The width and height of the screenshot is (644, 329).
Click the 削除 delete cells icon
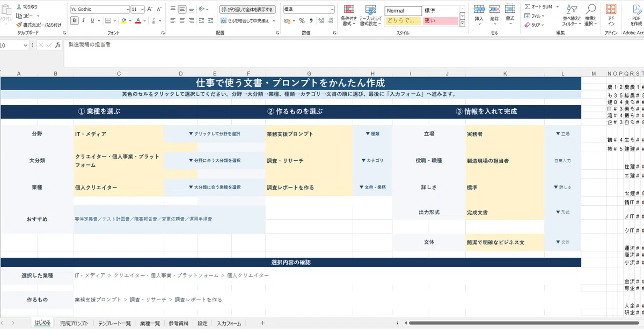coord(494,9)
